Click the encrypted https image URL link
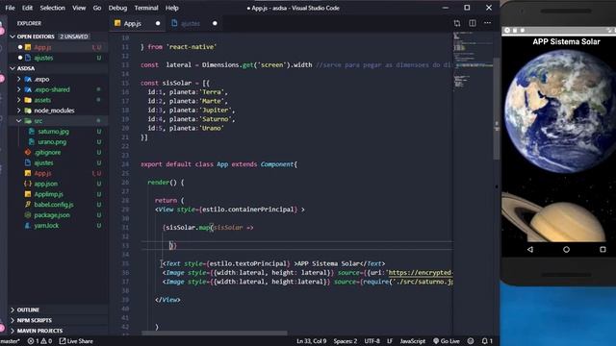 coord(421,273)
